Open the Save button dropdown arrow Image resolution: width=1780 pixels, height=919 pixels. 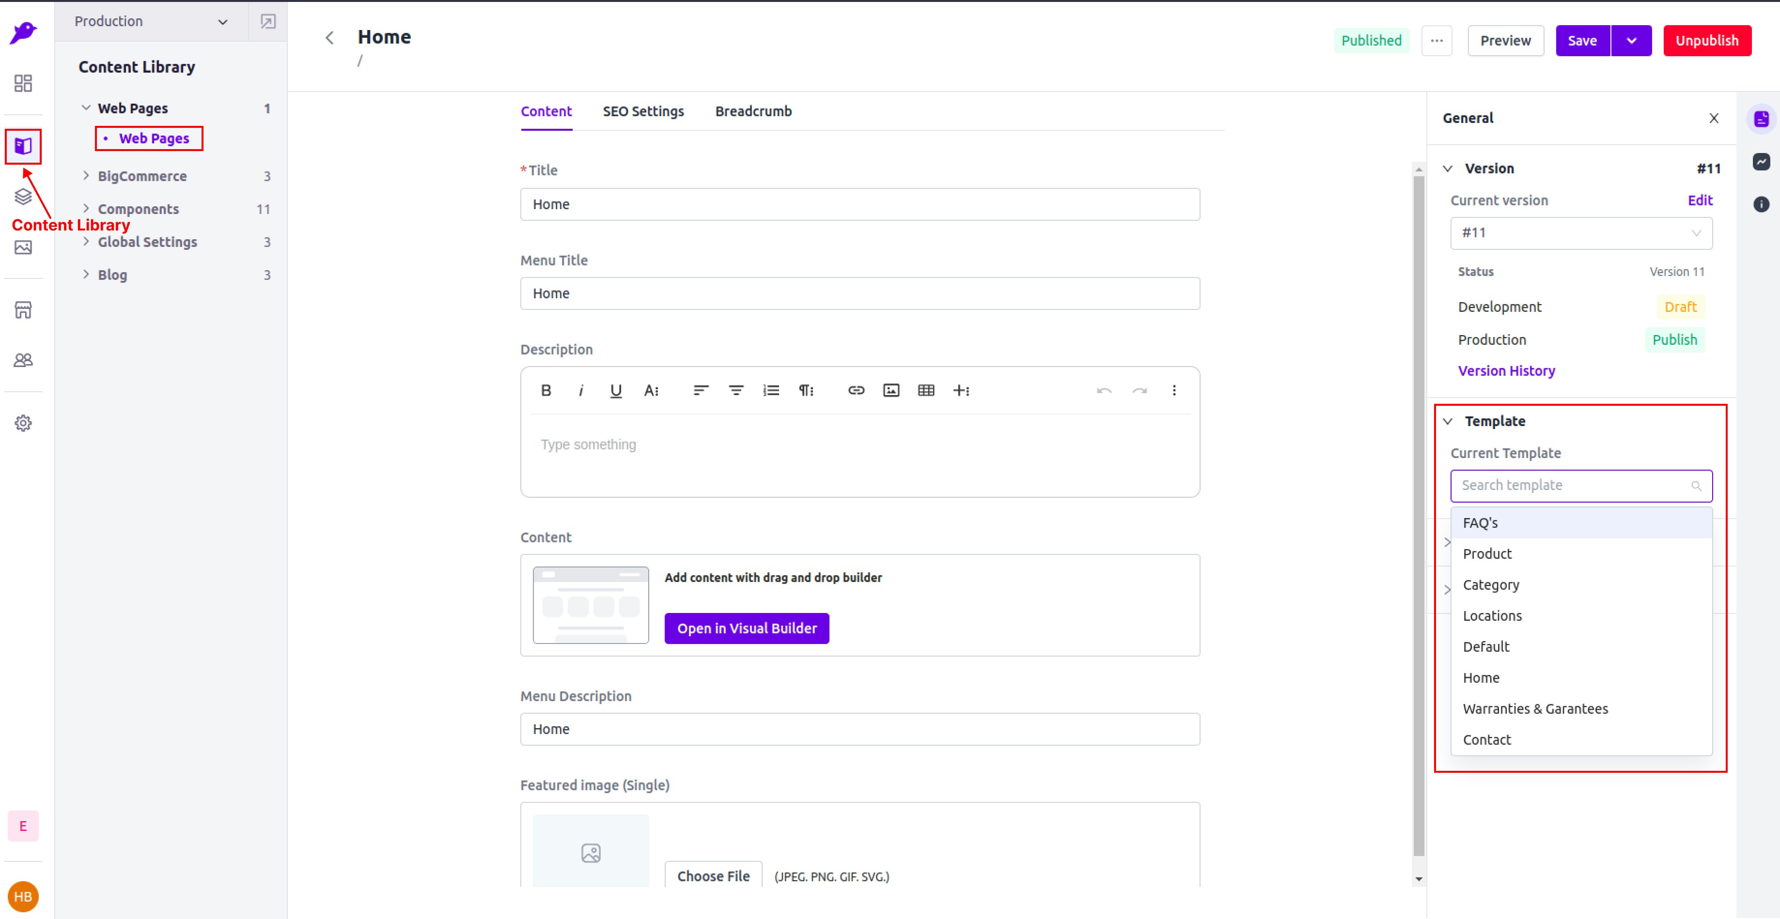(x=1631, y=41)
